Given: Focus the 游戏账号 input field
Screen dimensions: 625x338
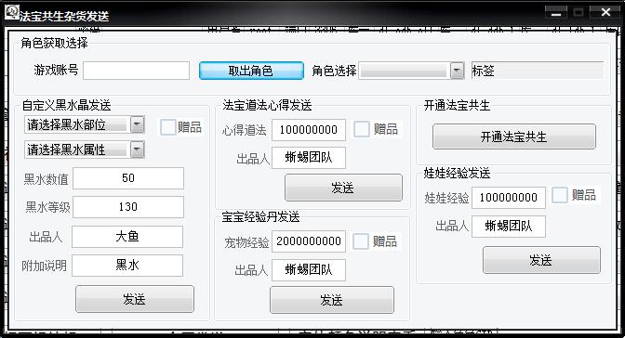Looking at the screenshot, I should tap(137, 71).
